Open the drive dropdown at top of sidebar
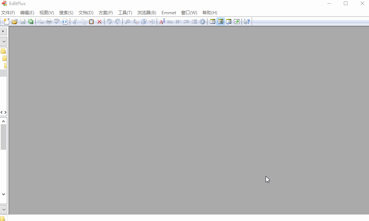Image resolution: width=369 pixels, height=221 pixels. [x=4, y=41]
